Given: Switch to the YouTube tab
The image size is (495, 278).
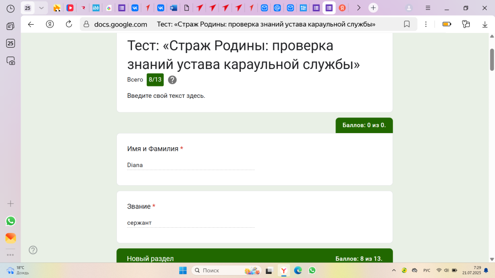Looking at the screenshot, I should (70, 8).
